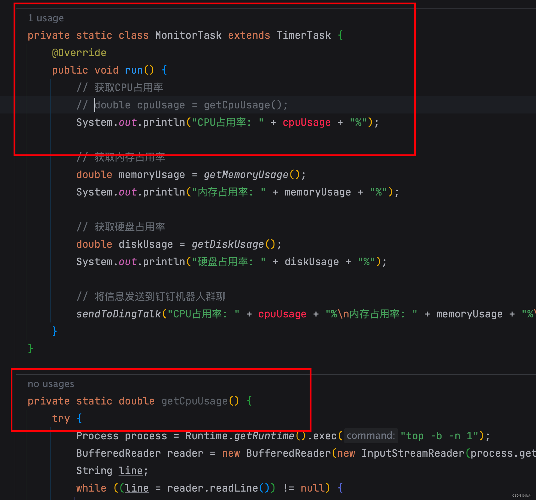Click closing brace of MonitorTask class
Screen dimensions: 536x500
pos(31,349)
